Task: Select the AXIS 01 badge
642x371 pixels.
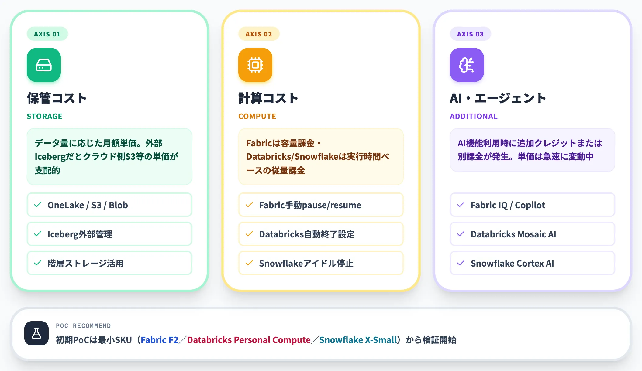Action: click(47, 34)
